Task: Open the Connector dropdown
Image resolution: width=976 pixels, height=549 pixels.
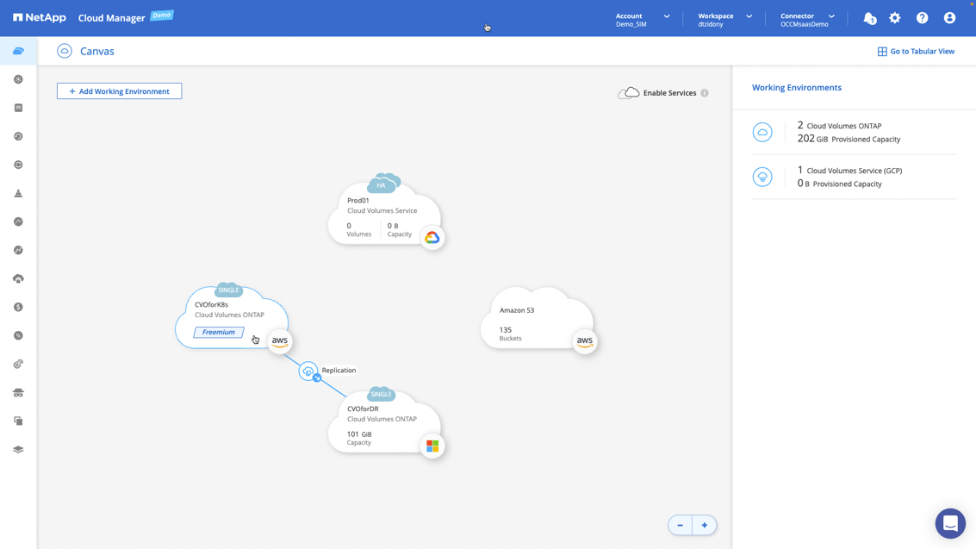Action: (x=807, y=19)
